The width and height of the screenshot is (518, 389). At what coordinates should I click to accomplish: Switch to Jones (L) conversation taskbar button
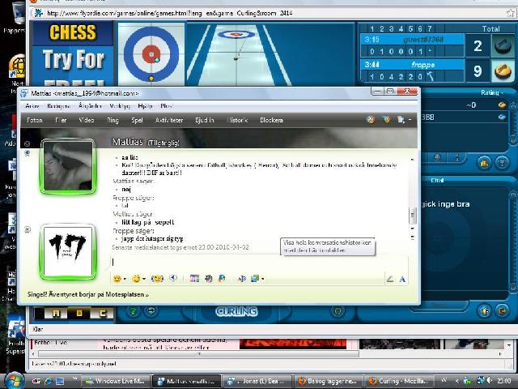pyautogui.click(x=258, y=381)
